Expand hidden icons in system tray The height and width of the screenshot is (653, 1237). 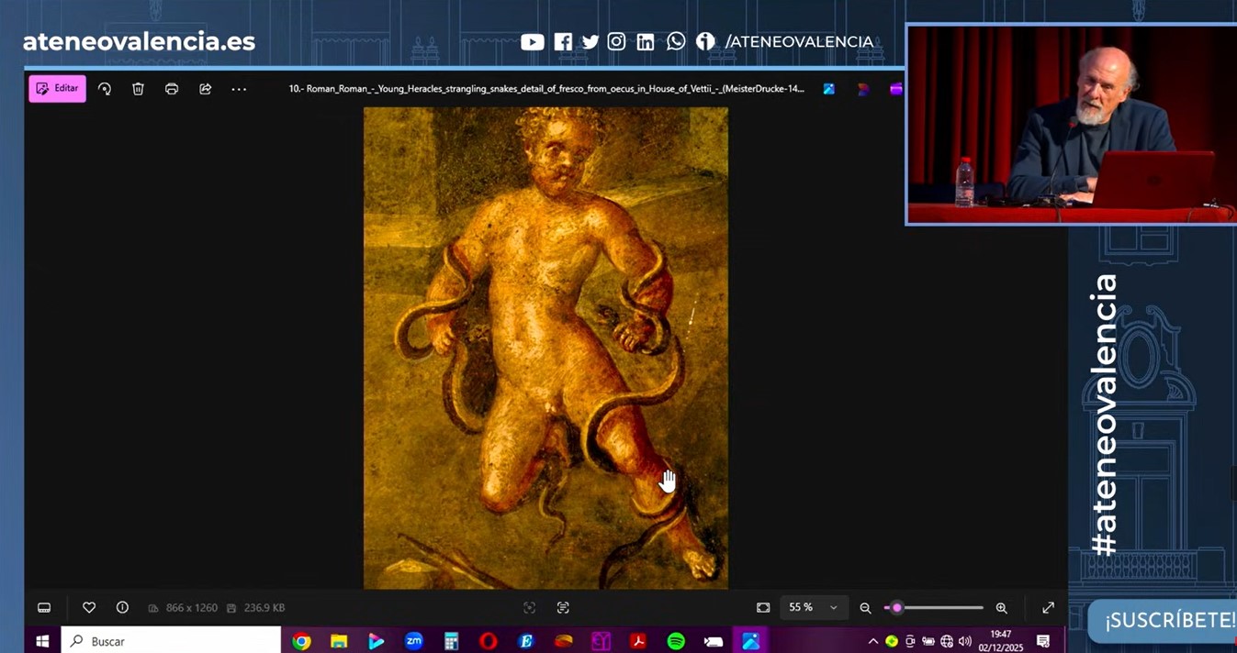873,640
